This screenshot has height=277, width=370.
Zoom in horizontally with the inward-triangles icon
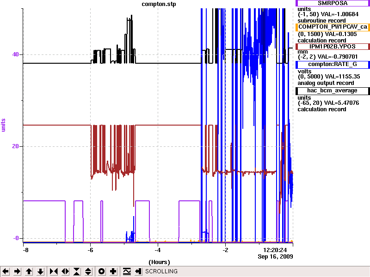54,271
